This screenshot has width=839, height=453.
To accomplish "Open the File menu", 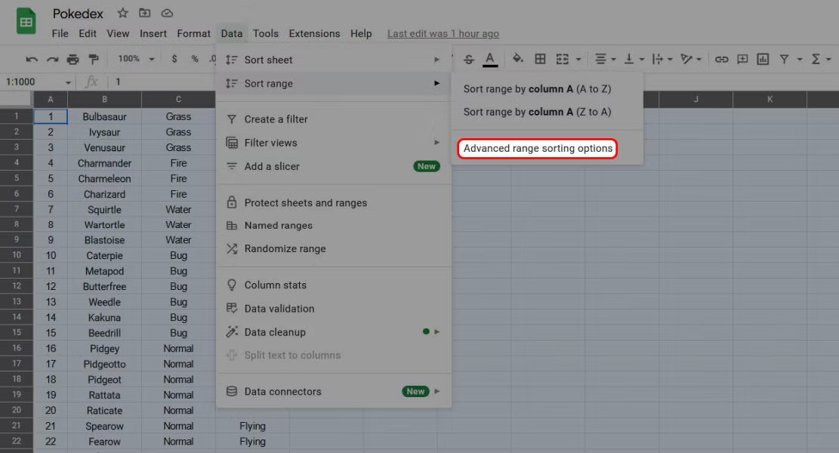I will (60, 34).
